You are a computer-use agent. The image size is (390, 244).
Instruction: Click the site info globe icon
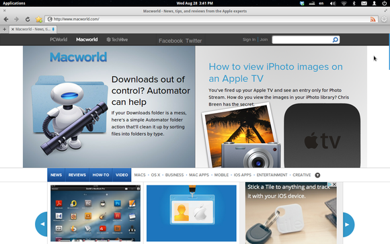pos(50,19)
